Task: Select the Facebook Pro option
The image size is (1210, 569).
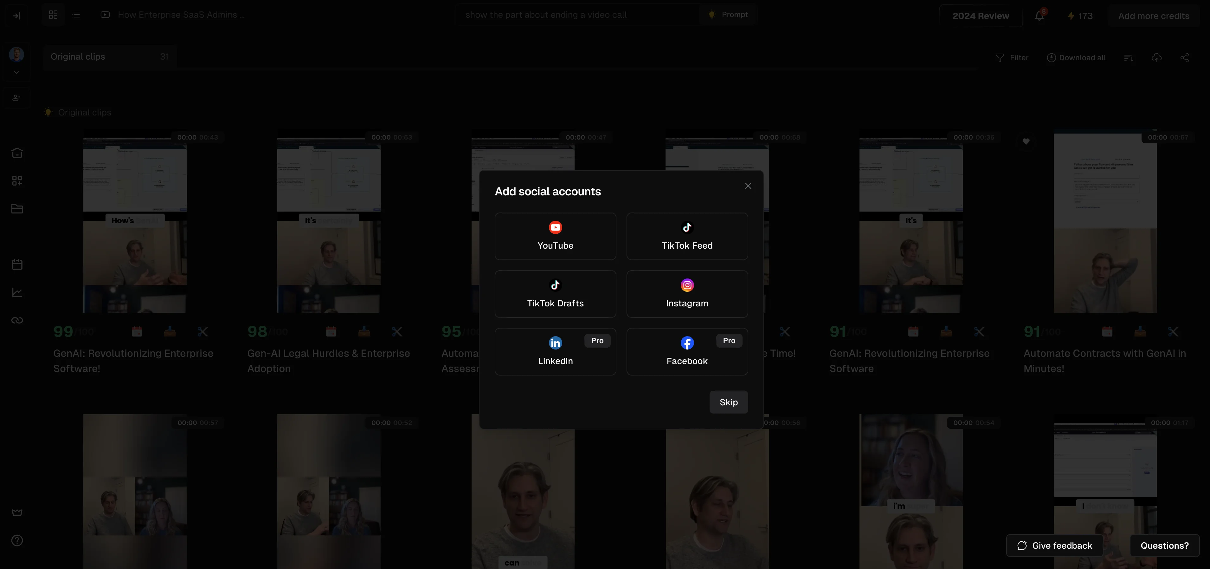Action: pos(687,351)
